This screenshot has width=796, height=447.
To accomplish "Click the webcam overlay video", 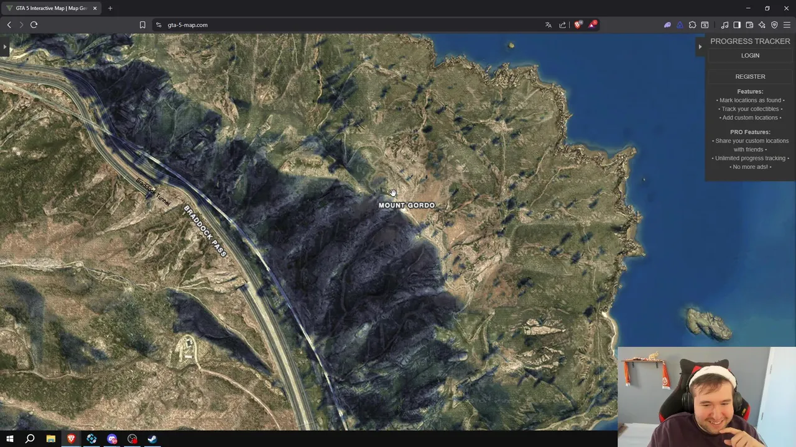I will [707, 397].
